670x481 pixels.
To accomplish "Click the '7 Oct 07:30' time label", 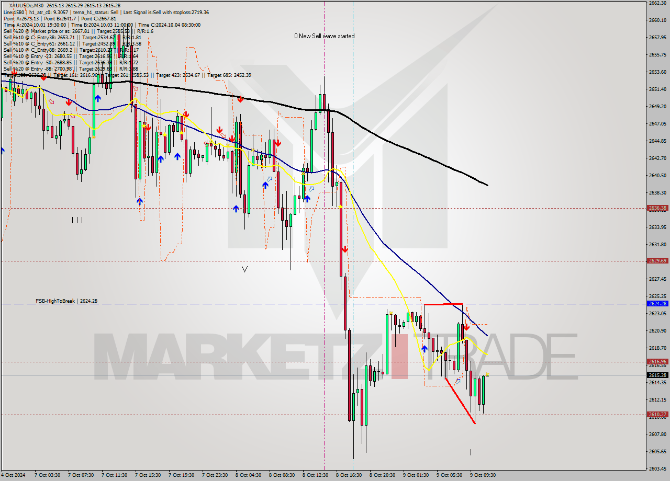I will (x=81, y=475).
